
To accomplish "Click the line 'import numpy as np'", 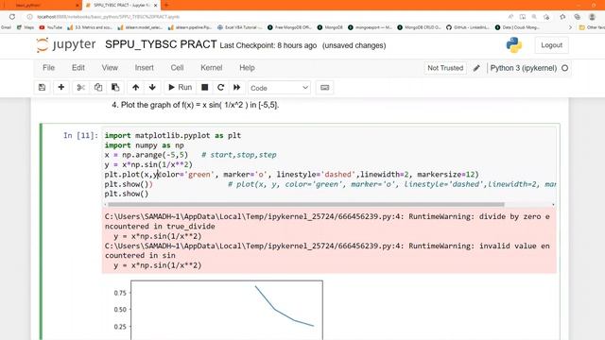I will (x=145, y=145).
